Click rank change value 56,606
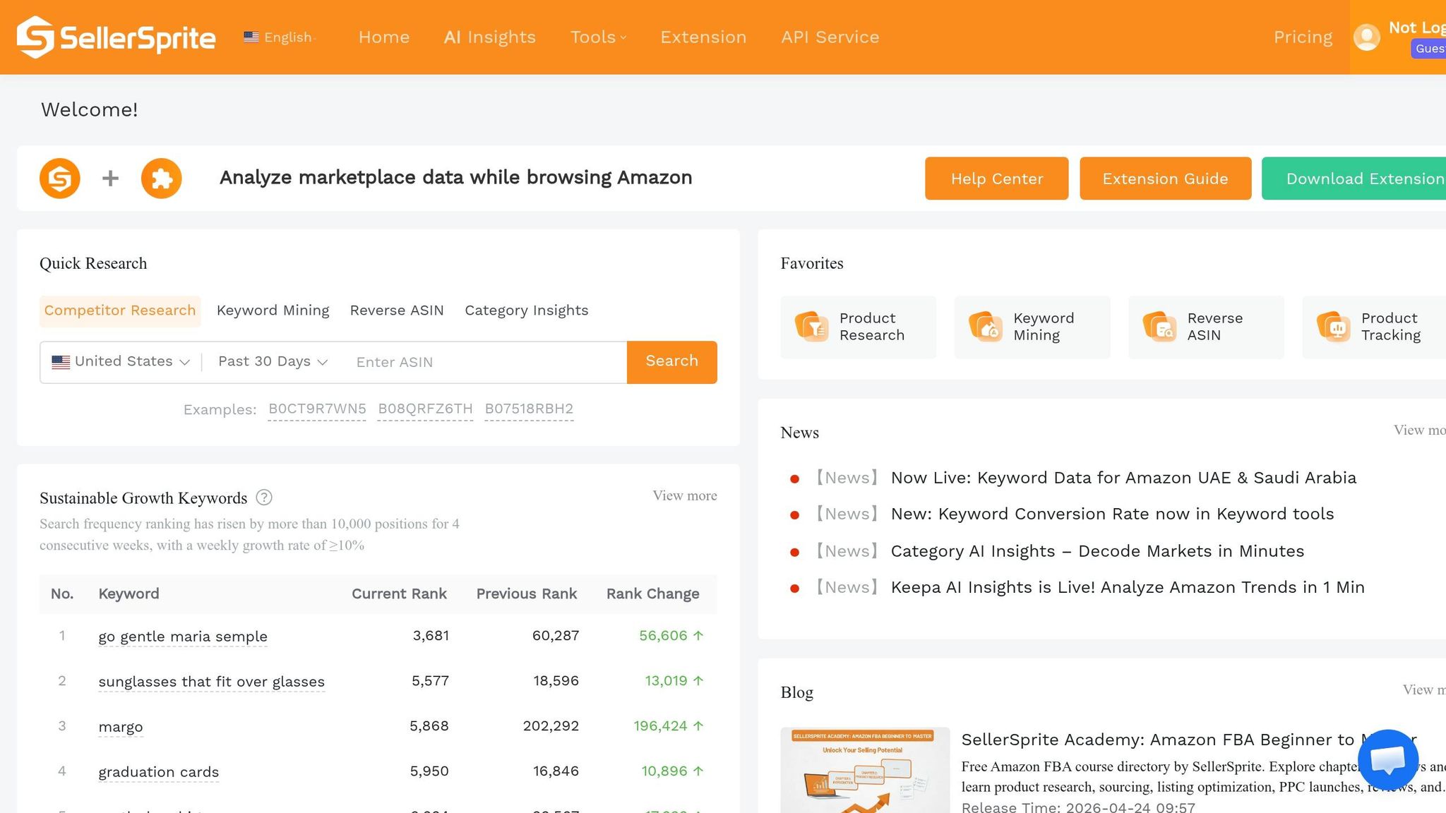1446x813 pixels. (671, 636)
